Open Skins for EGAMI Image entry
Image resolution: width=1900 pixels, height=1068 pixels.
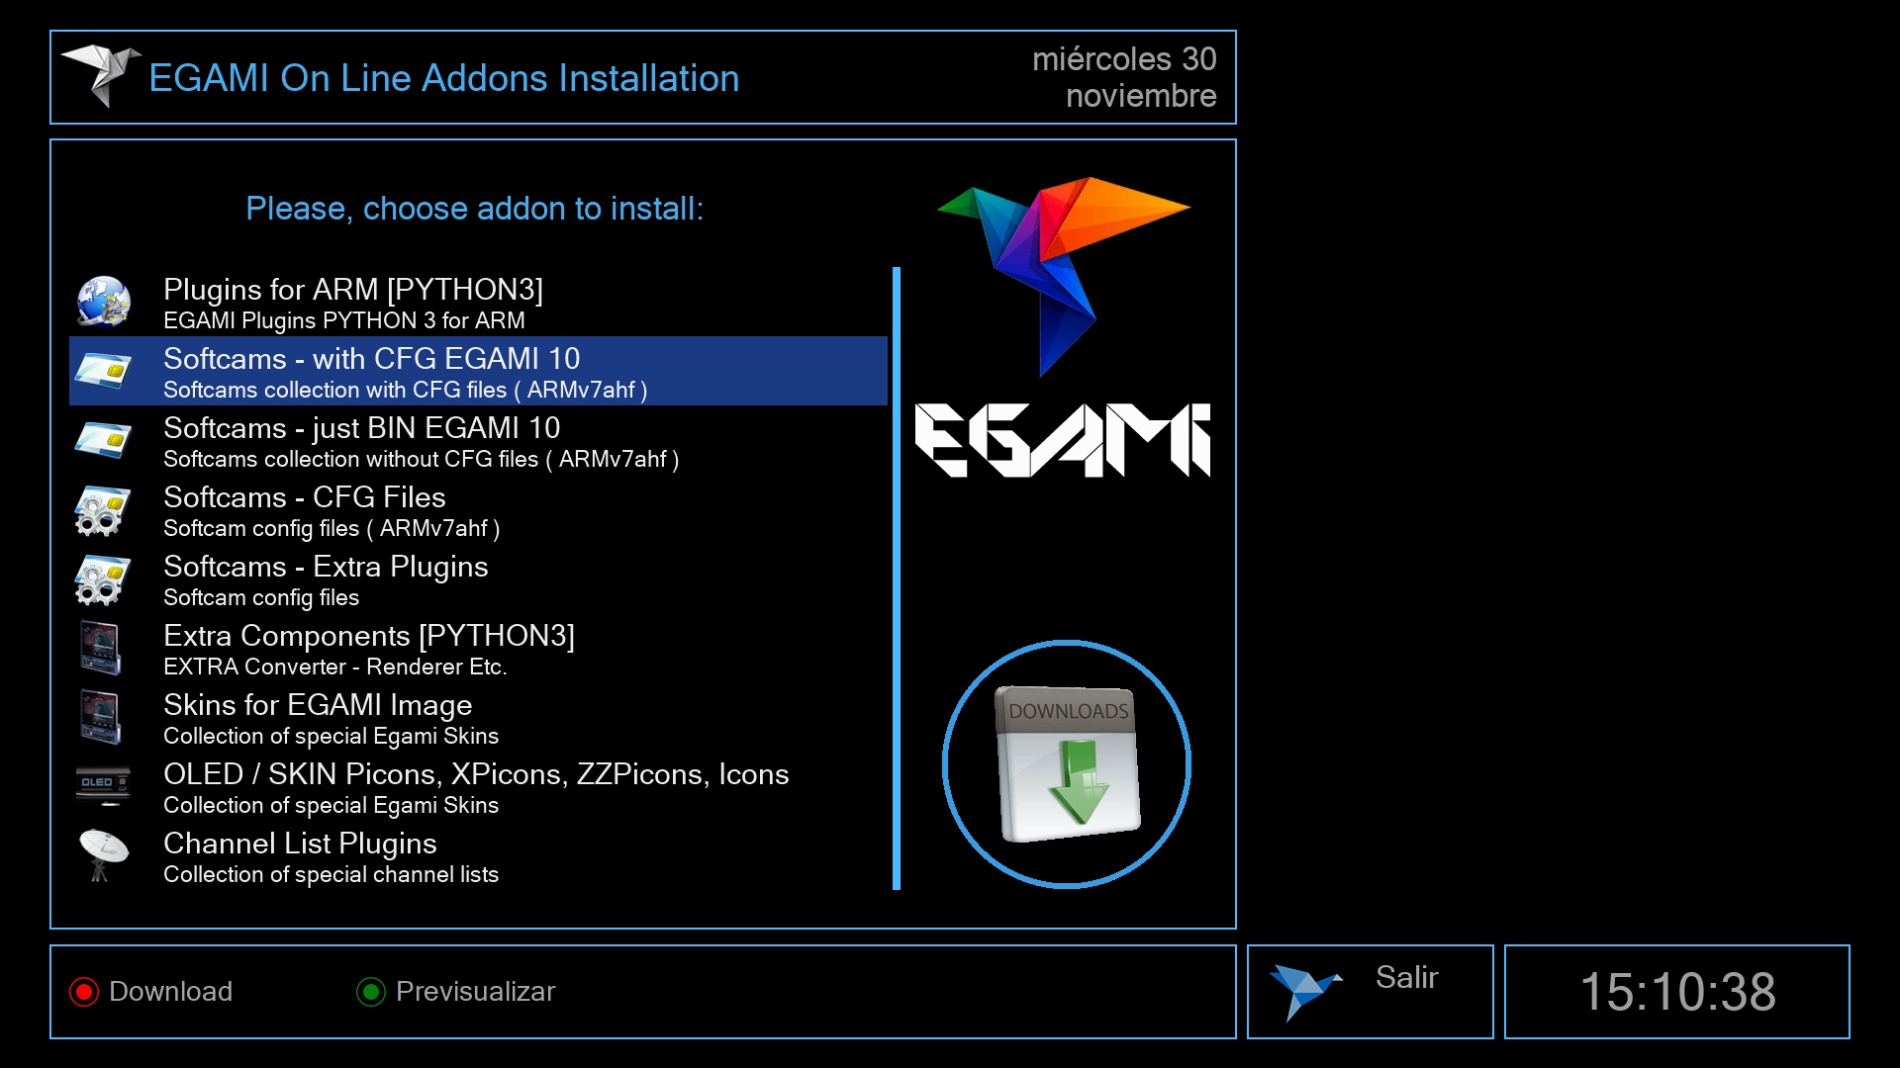[x=317, y=706]
